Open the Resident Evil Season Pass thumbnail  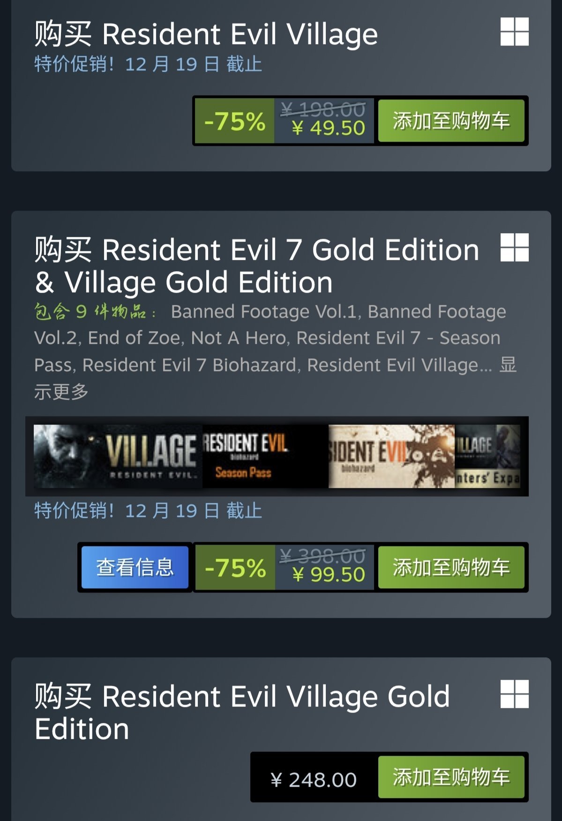click(265, 456)
